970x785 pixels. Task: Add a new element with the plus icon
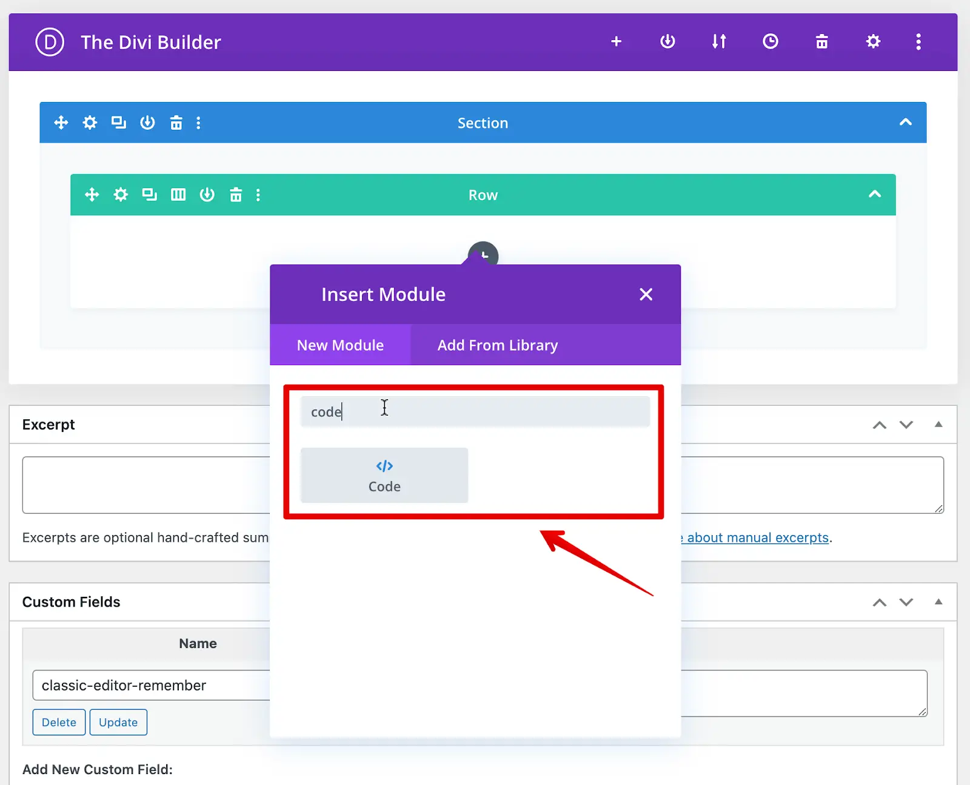click(x=616, y=41)
